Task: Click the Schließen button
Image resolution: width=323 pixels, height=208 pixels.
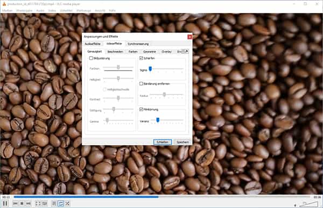Action: tap(163, 142)
